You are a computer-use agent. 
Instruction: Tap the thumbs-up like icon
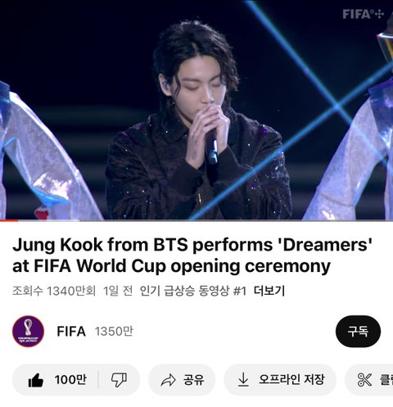(36, 380)
